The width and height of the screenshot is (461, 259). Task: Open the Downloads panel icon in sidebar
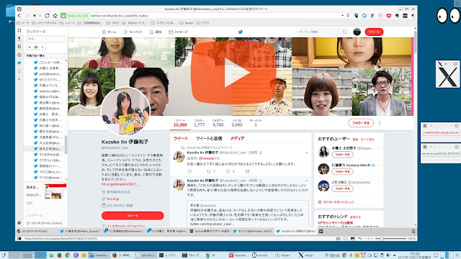[x=19, y=38]
